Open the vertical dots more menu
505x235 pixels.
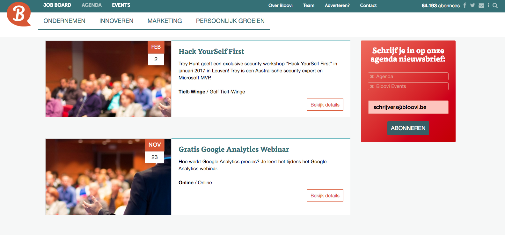pyautogui.click(x=488, y=5)
